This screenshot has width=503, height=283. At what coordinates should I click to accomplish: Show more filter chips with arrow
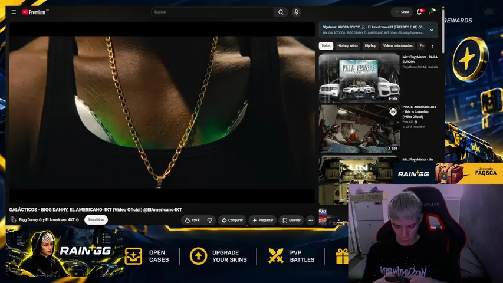click(x=432, y=46)
